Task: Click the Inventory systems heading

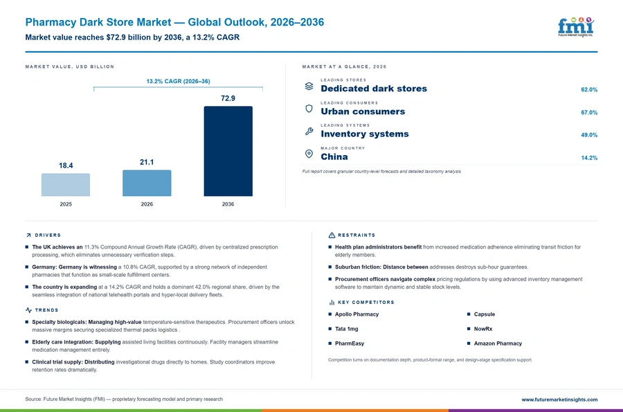Action: coord(365,134)
